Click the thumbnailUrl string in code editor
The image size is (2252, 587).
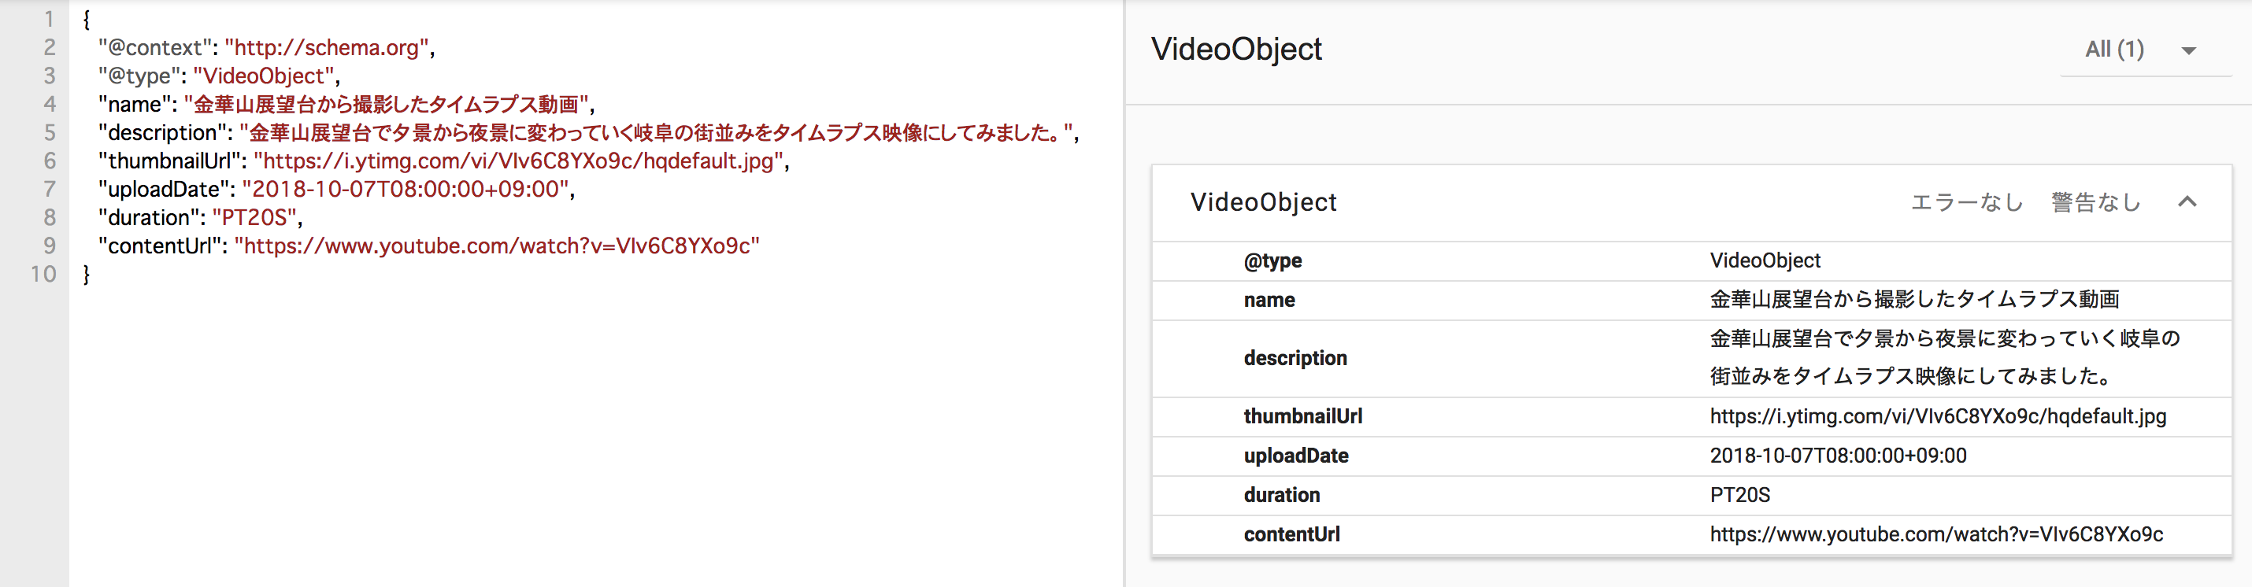coord(521,161)
